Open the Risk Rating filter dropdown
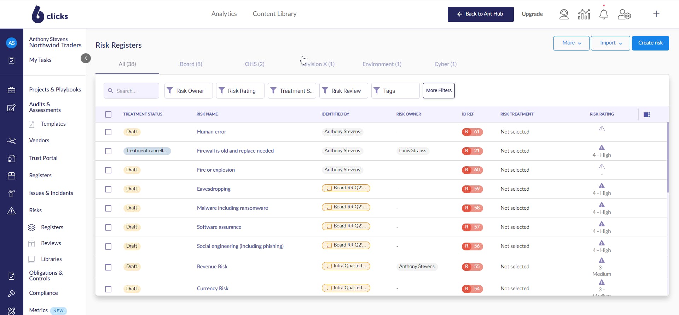 pyautogui.click(x=240, y=91)
